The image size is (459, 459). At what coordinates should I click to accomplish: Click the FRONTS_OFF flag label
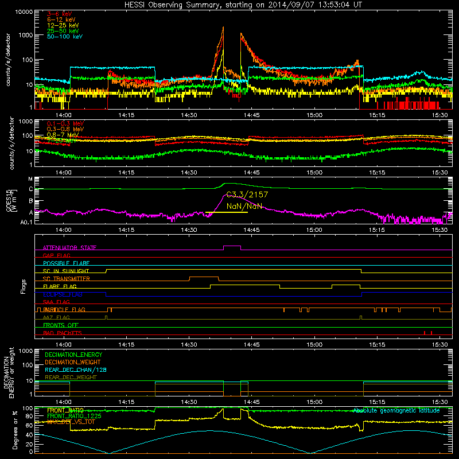click(61, 325)
